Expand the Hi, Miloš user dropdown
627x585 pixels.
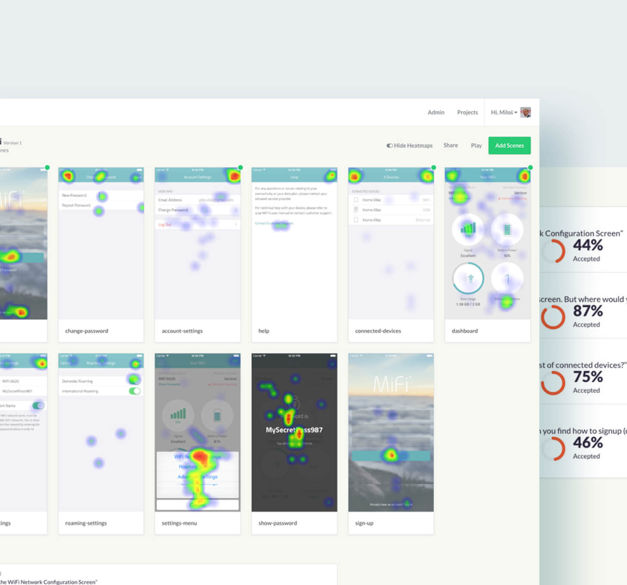coord(504,112)
